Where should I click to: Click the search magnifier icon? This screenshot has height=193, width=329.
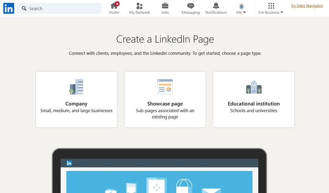coord(24,8)
